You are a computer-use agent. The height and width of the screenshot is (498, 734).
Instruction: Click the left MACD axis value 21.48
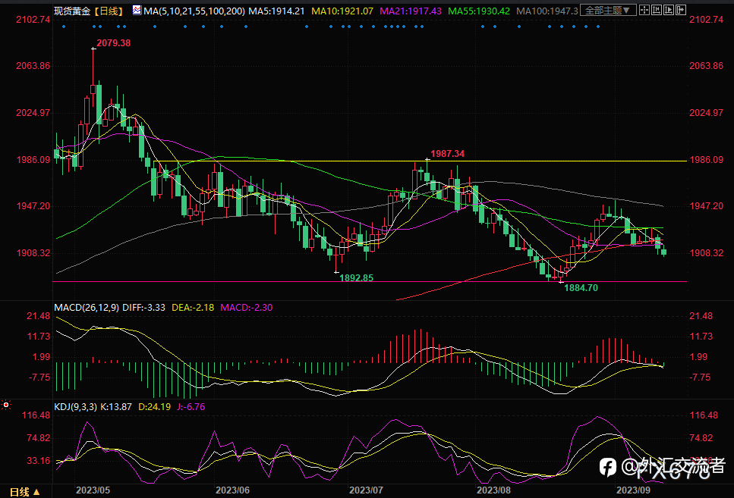click(x=39, y=316)
